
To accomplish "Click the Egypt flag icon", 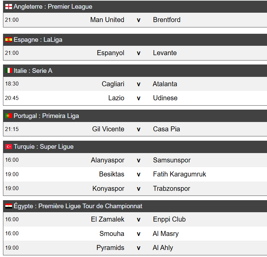I will coord(9,206).
